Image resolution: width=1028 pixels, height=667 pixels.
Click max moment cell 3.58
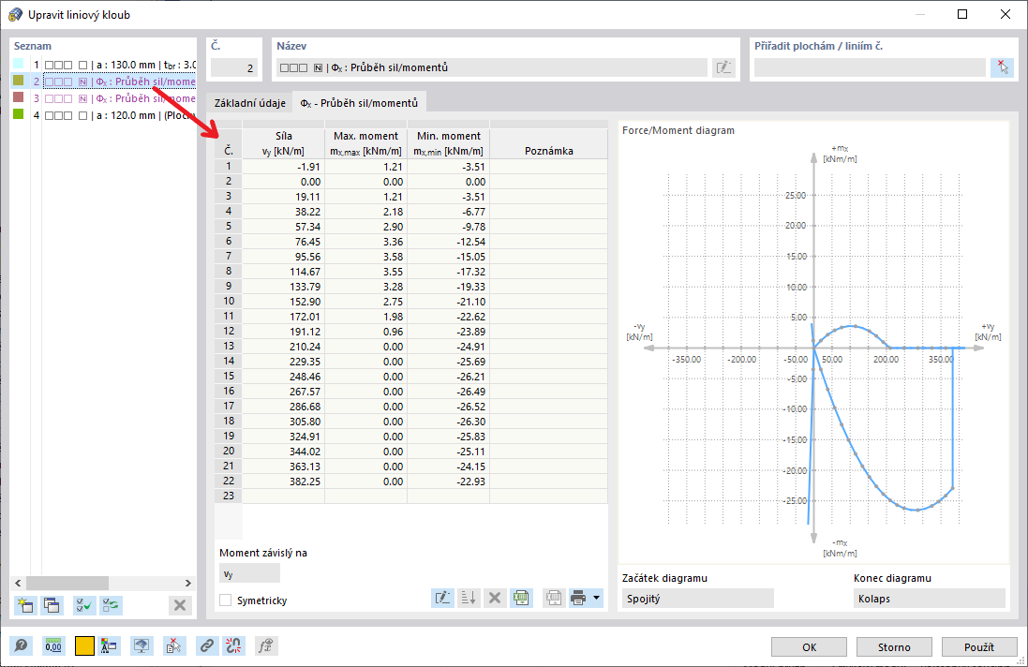coord(365,256)
